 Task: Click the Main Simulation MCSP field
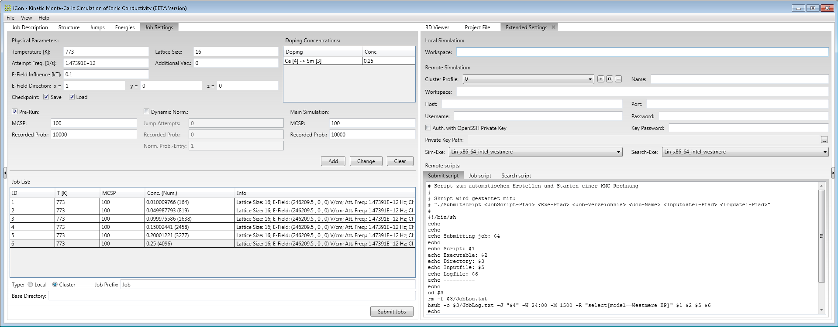point(372,123)
